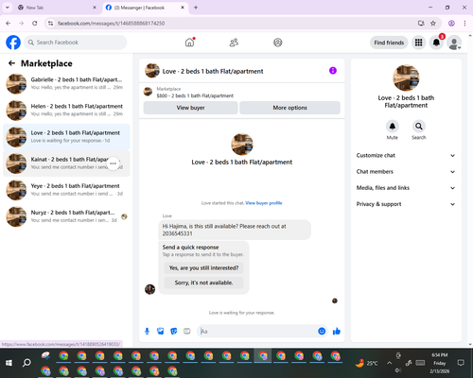
Task: Show hidden system tray icons
Action: click(x=390, y=363)
